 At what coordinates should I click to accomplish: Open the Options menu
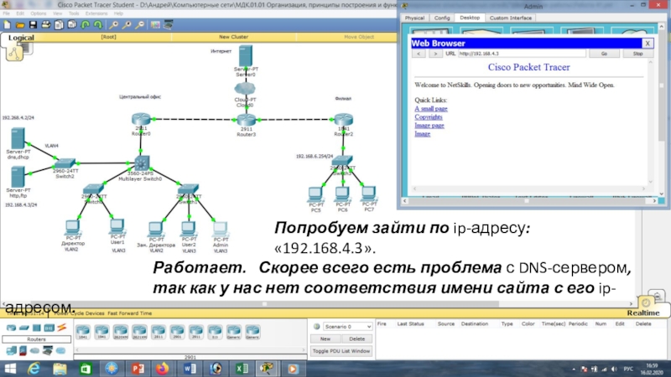click(38, 13)
